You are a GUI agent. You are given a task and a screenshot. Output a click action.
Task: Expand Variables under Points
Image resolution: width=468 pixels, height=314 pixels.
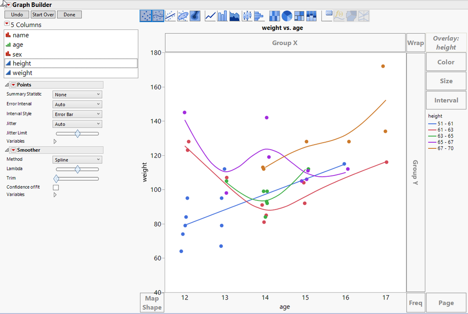[55, 141]
